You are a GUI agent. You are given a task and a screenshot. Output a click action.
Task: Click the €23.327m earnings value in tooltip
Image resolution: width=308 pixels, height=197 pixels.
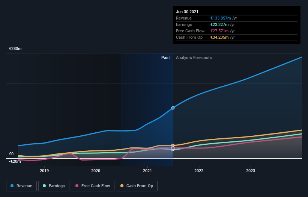click(219, 24)
